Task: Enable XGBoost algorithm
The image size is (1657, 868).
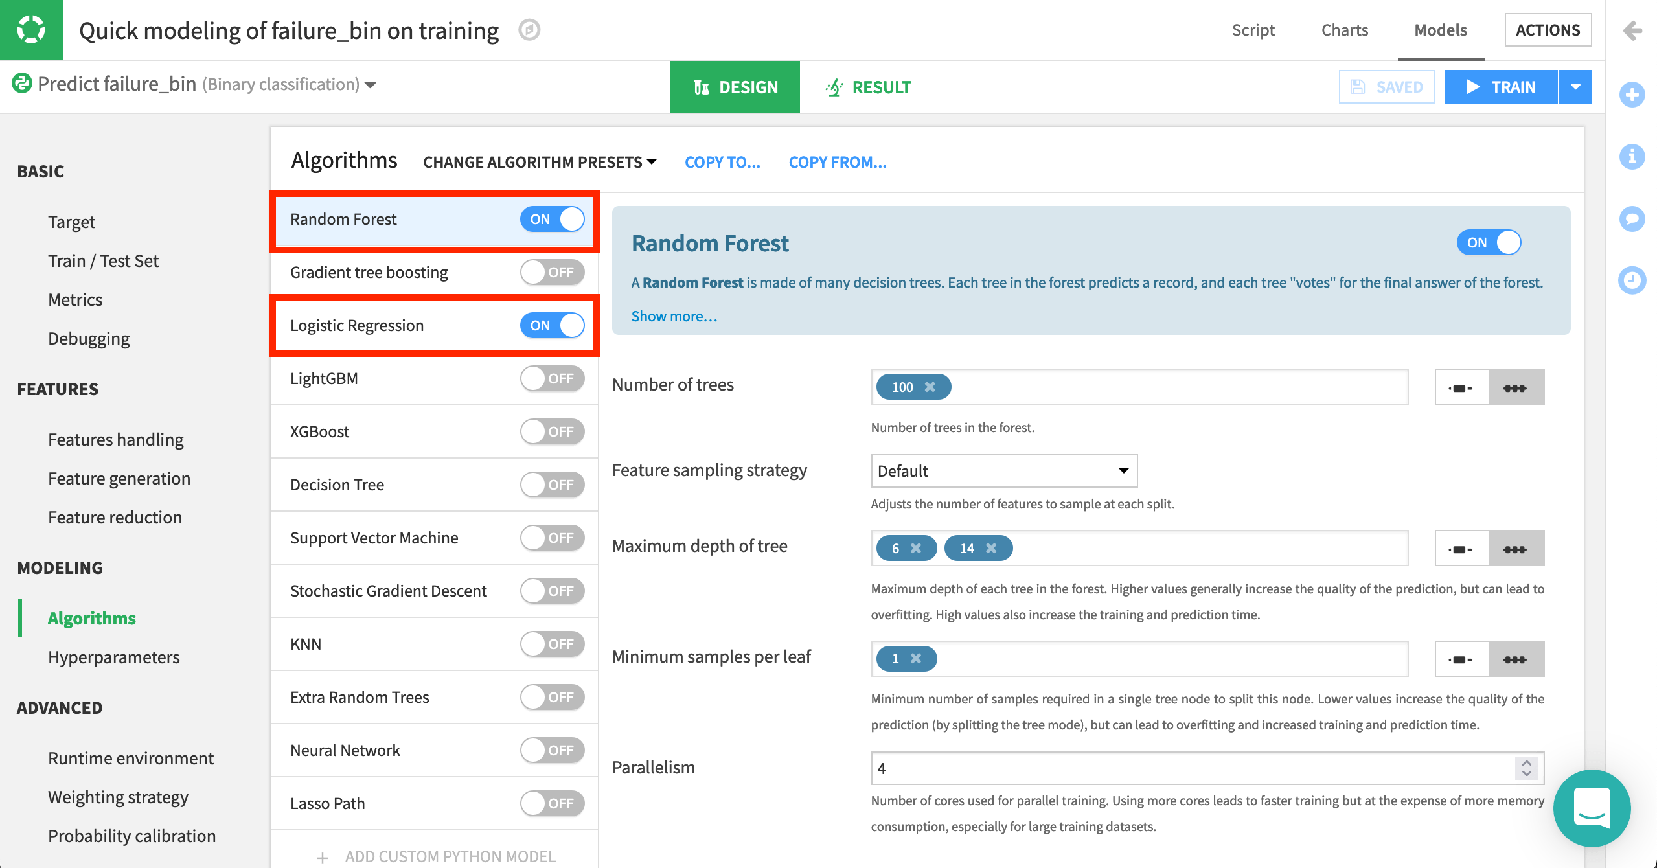Action: point(552,431)
